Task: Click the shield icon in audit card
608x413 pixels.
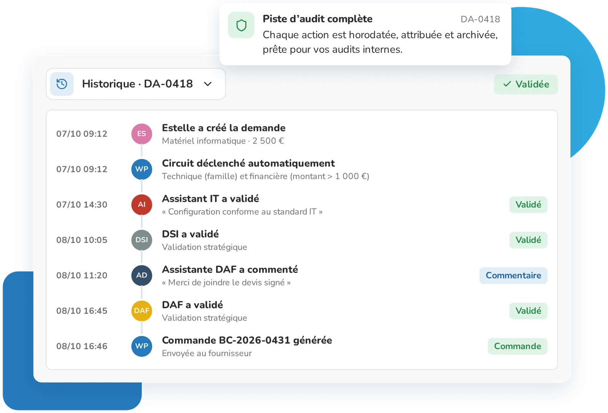Action: (241, 25)
